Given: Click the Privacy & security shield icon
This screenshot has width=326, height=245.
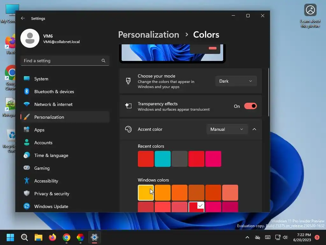Looking at the screenshot, I should pyautogui.click(x=27, y=193).
